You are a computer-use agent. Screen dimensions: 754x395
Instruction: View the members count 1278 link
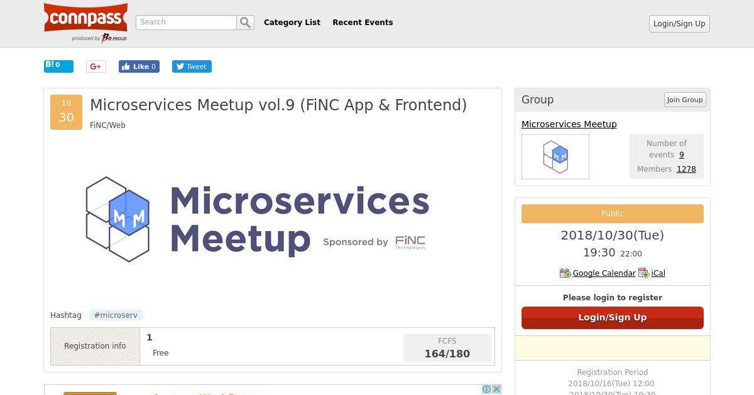click(x=686, y=169)
